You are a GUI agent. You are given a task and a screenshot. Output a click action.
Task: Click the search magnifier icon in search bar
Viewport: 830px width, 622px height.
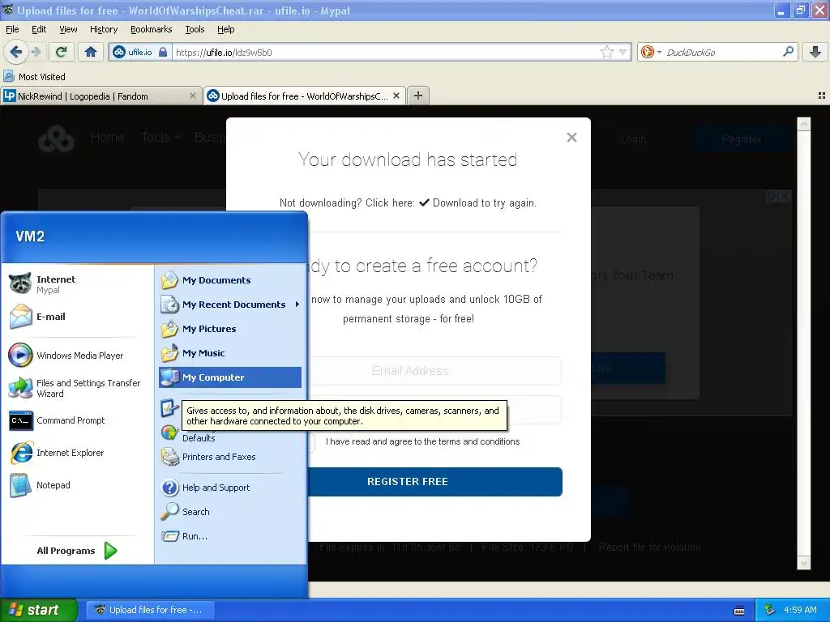[x=788, y=51]
